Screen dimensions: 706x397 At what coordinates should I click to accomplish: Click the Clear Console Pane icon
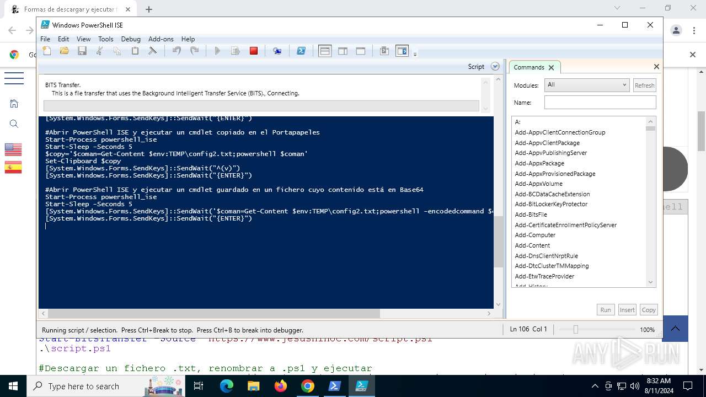(152, 51)
